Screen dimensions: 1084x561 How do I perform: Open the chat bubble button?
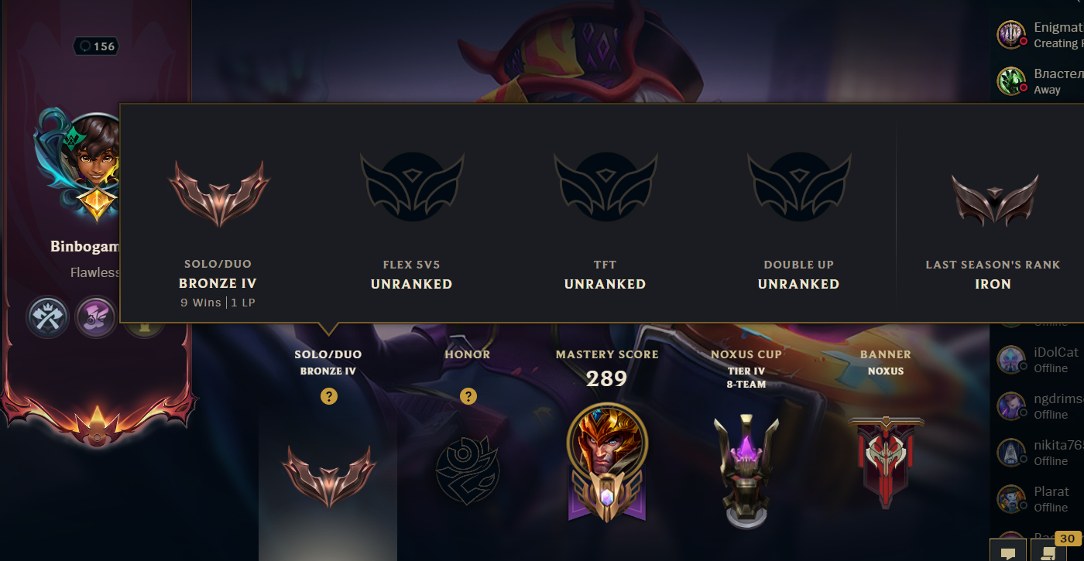[x=1008, y=552]
